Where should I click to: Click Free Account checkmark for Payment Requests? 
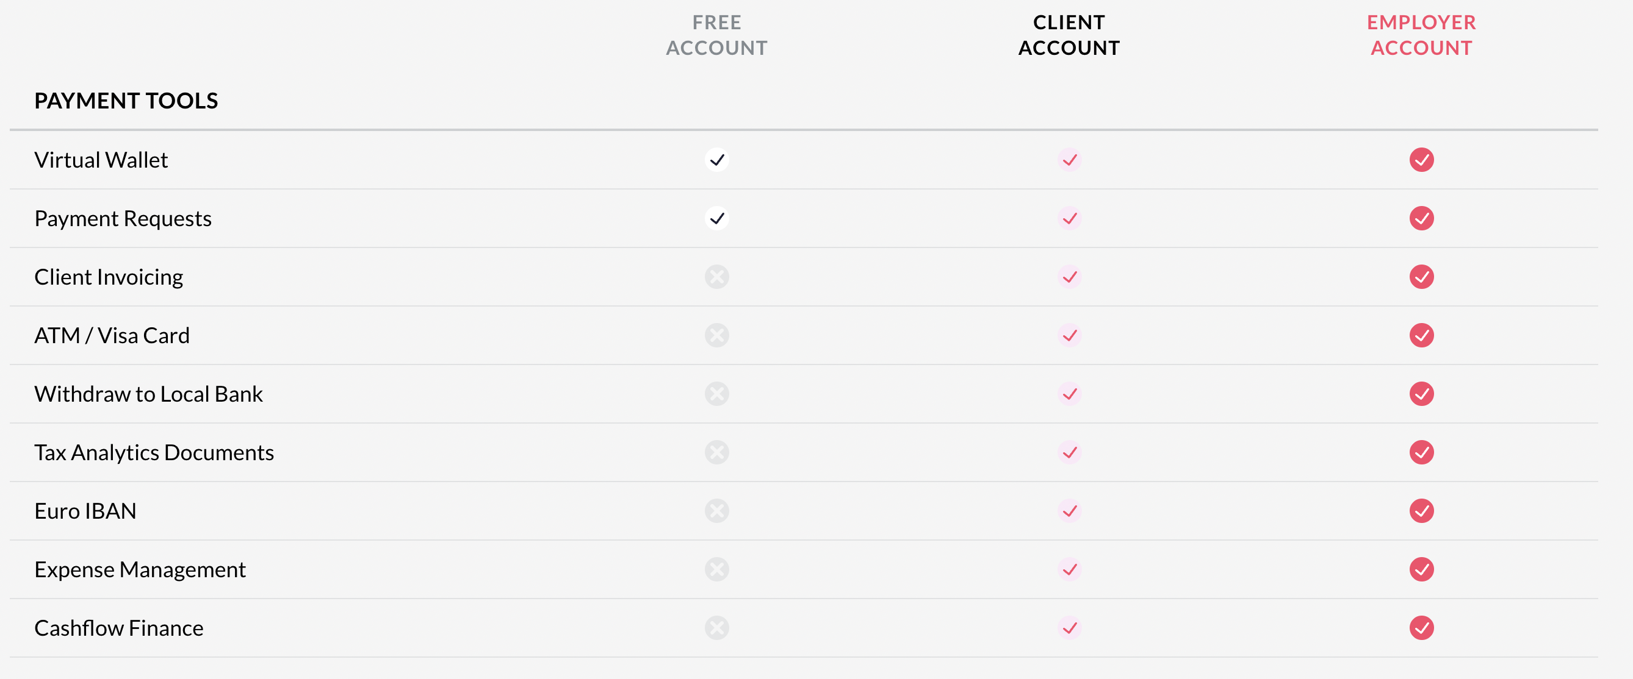point(716,219)
